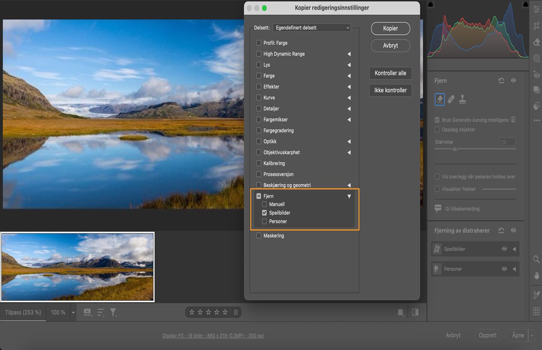This screenshot has height=350, width=542.
Task: Choose the eraser Remove mode in the Fjern panel
Action: click(439, 99)
